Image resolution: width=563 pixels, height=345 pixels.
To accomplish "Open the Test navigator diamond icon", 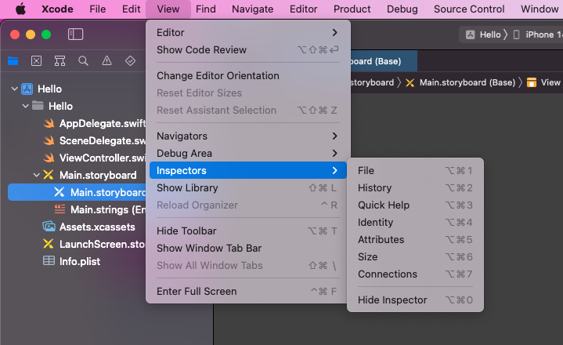I will pos(130,60).
